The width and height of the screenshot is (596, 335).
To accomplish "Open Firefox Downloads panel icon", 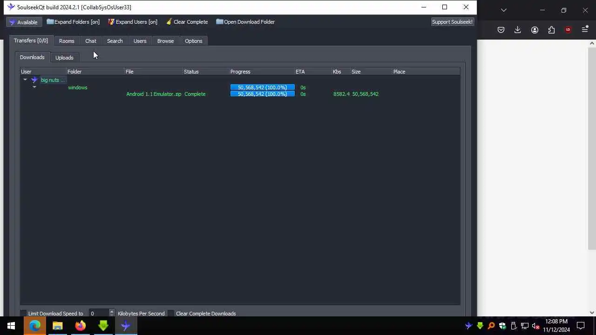I will tap(517, 30).
